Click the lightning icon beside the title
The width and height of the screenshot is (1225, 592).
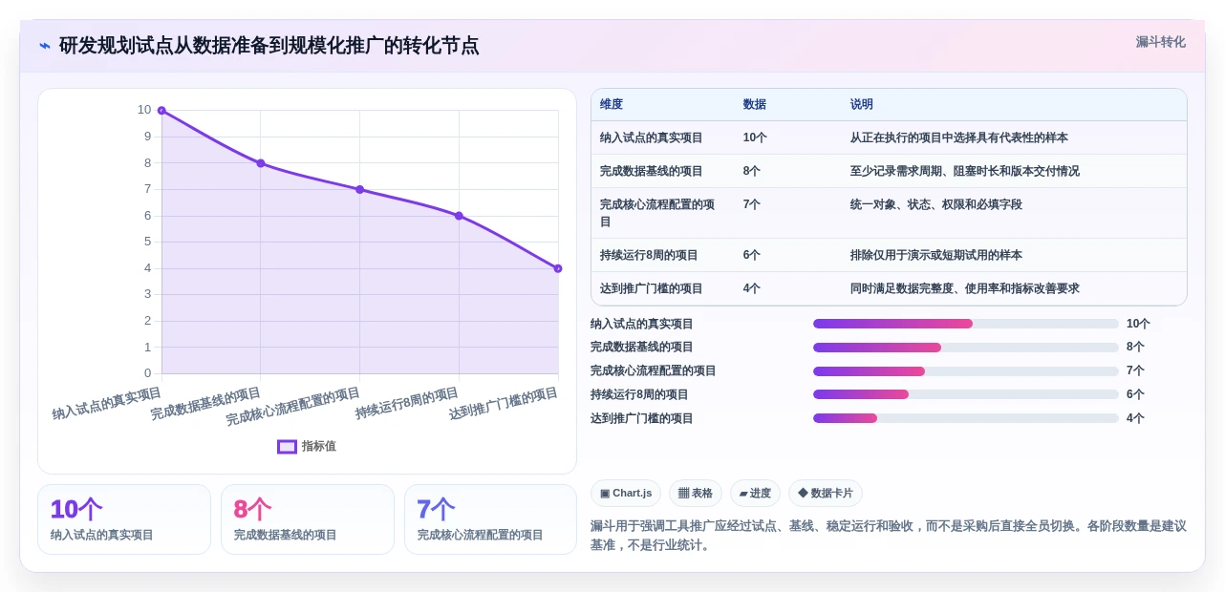click(x=45, y=46)
